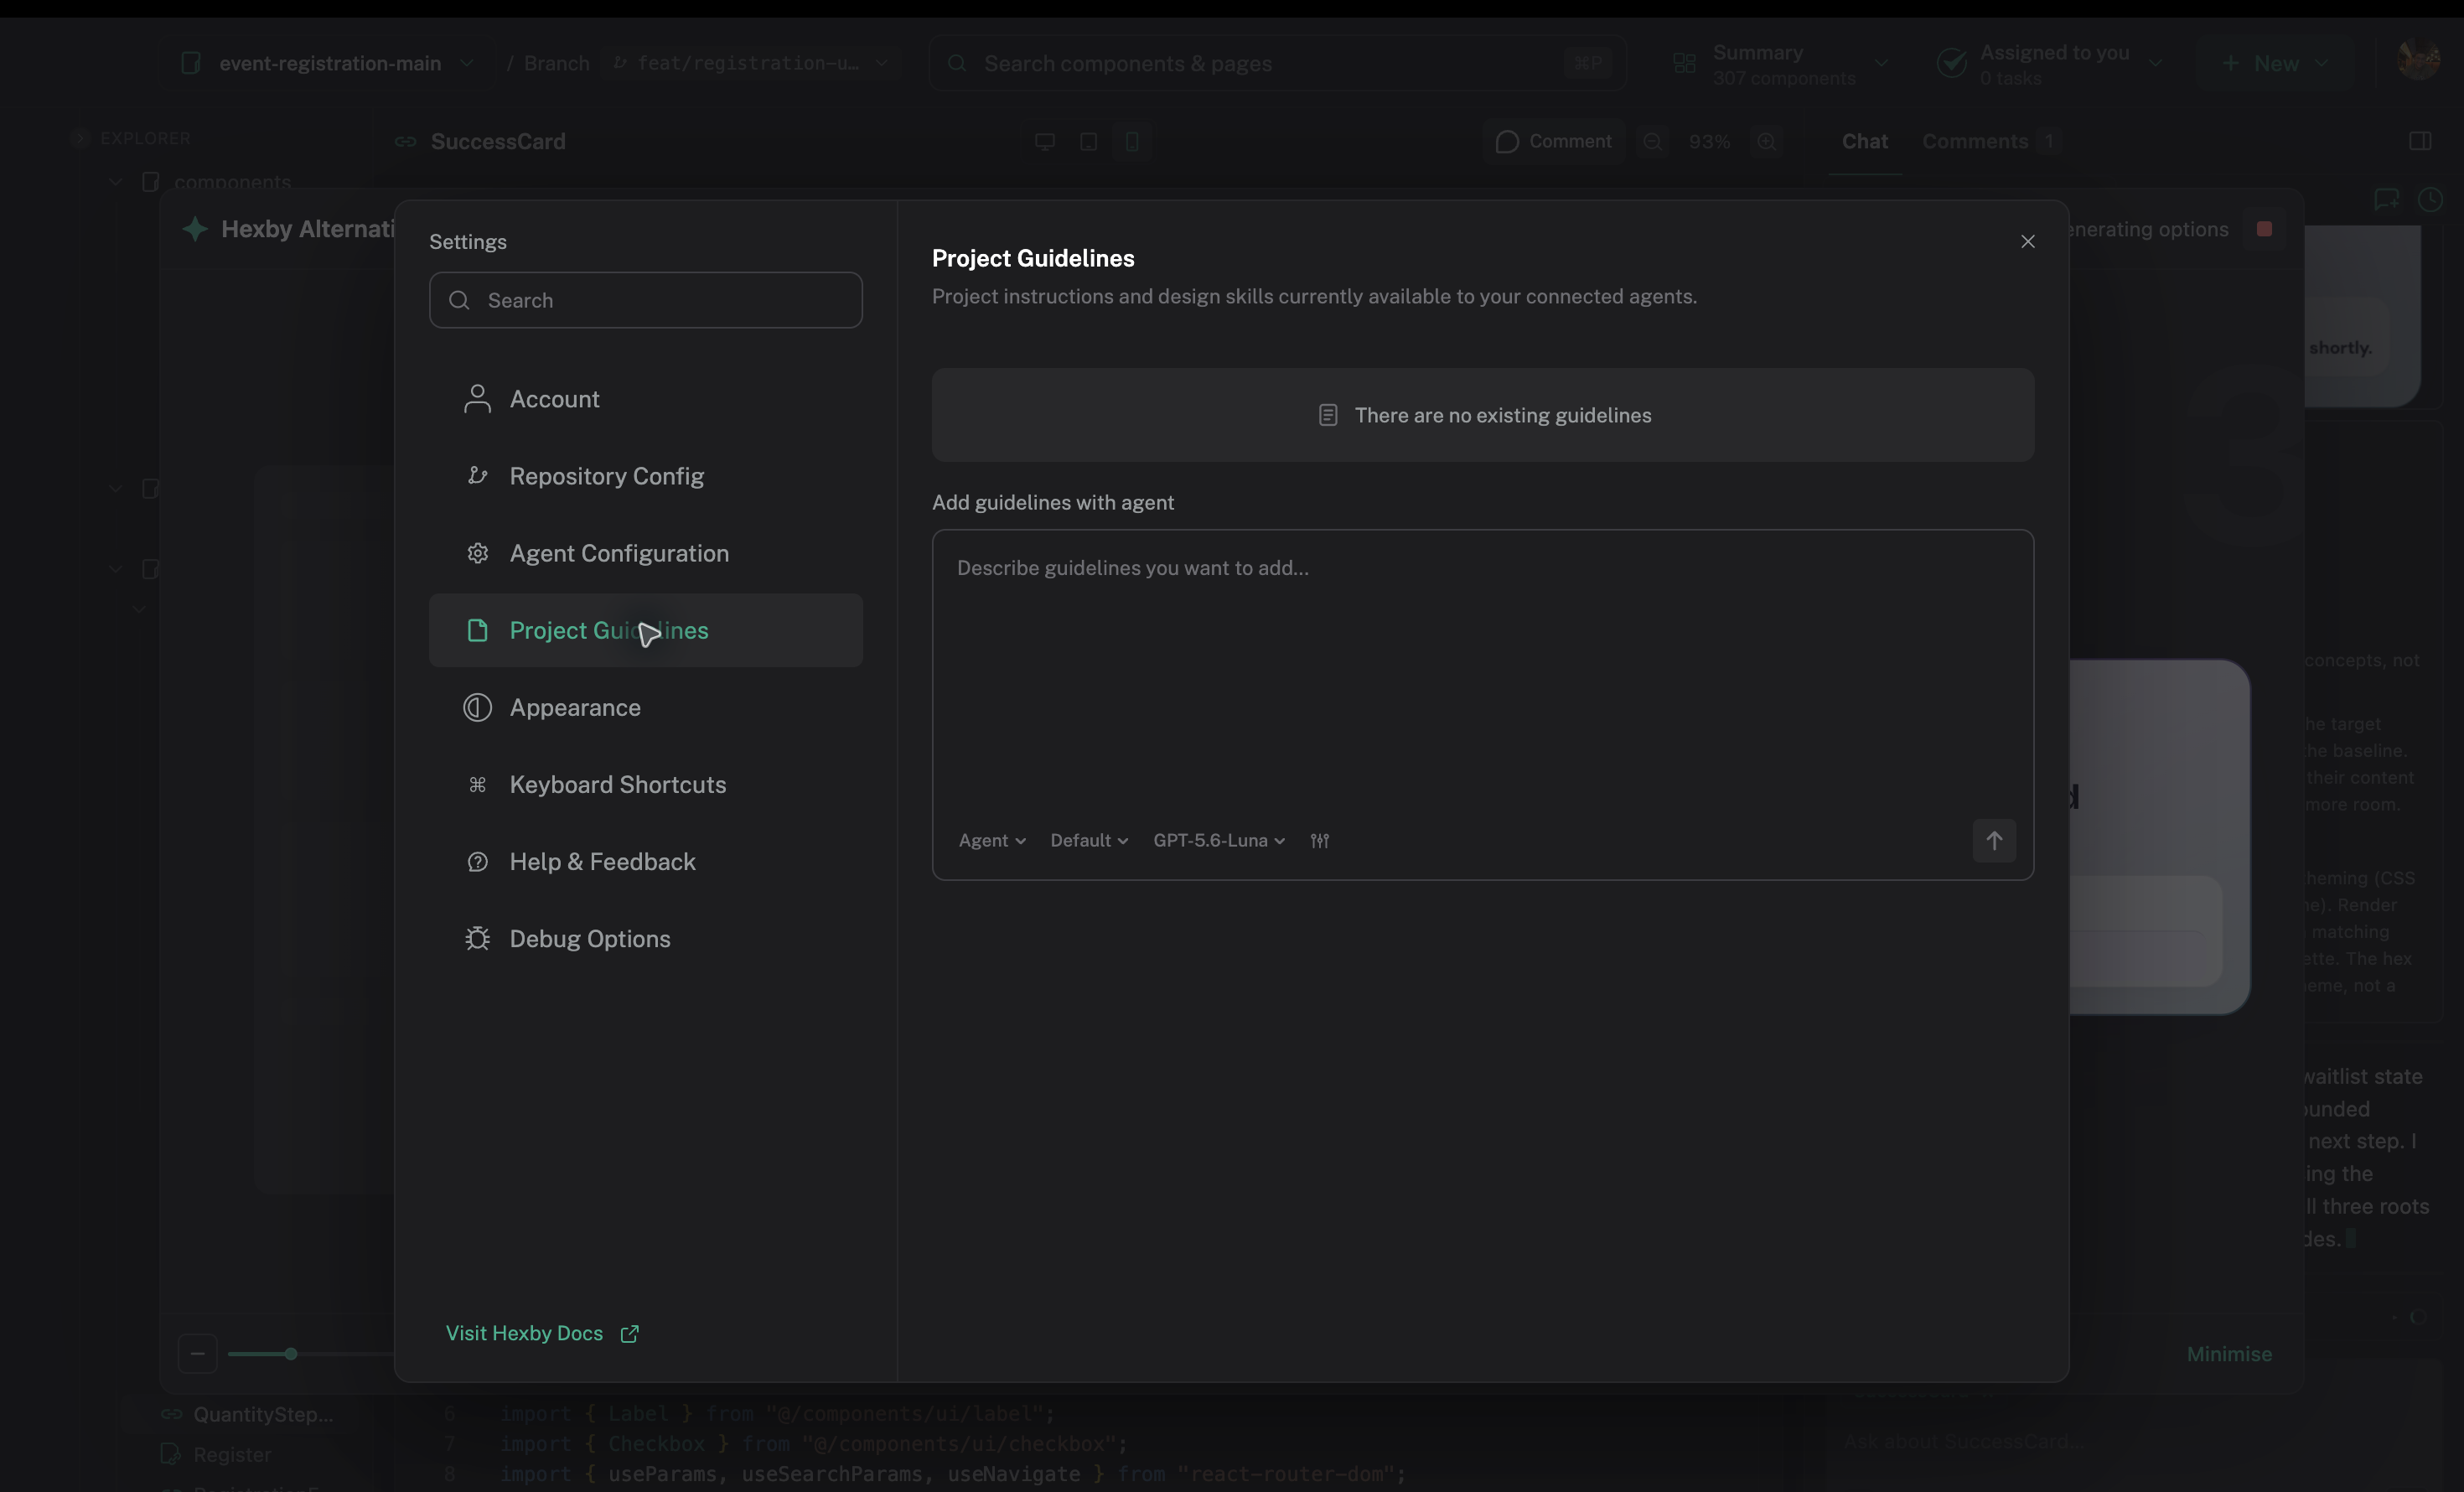The image size is (2464, 1492).
Task: Click the Repository Config branch icon
Action: (x=477, y=476)
